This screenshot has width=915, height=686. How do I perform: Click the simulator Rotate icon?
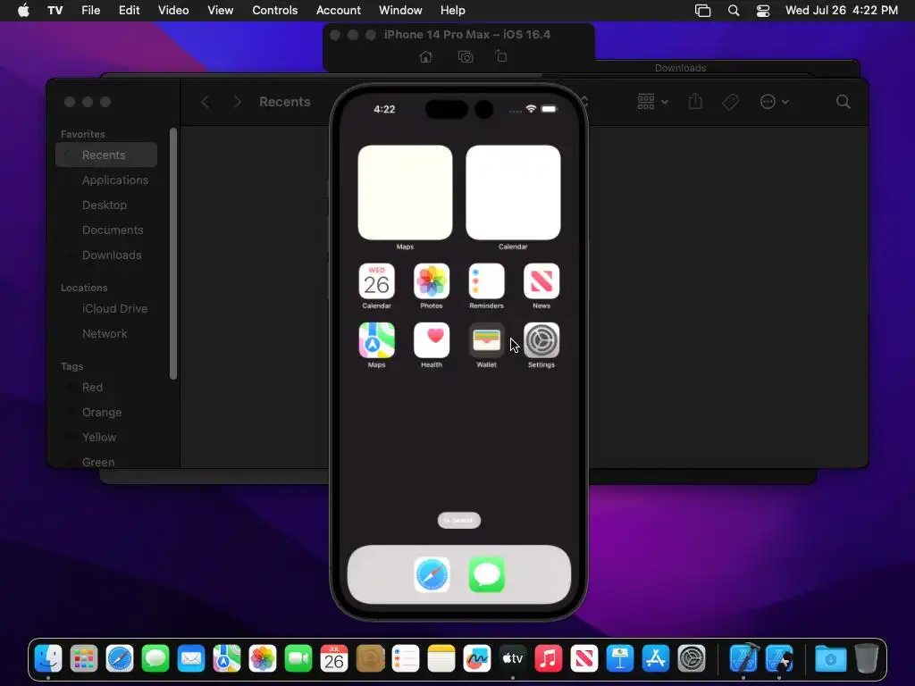(x=501, y=56)
